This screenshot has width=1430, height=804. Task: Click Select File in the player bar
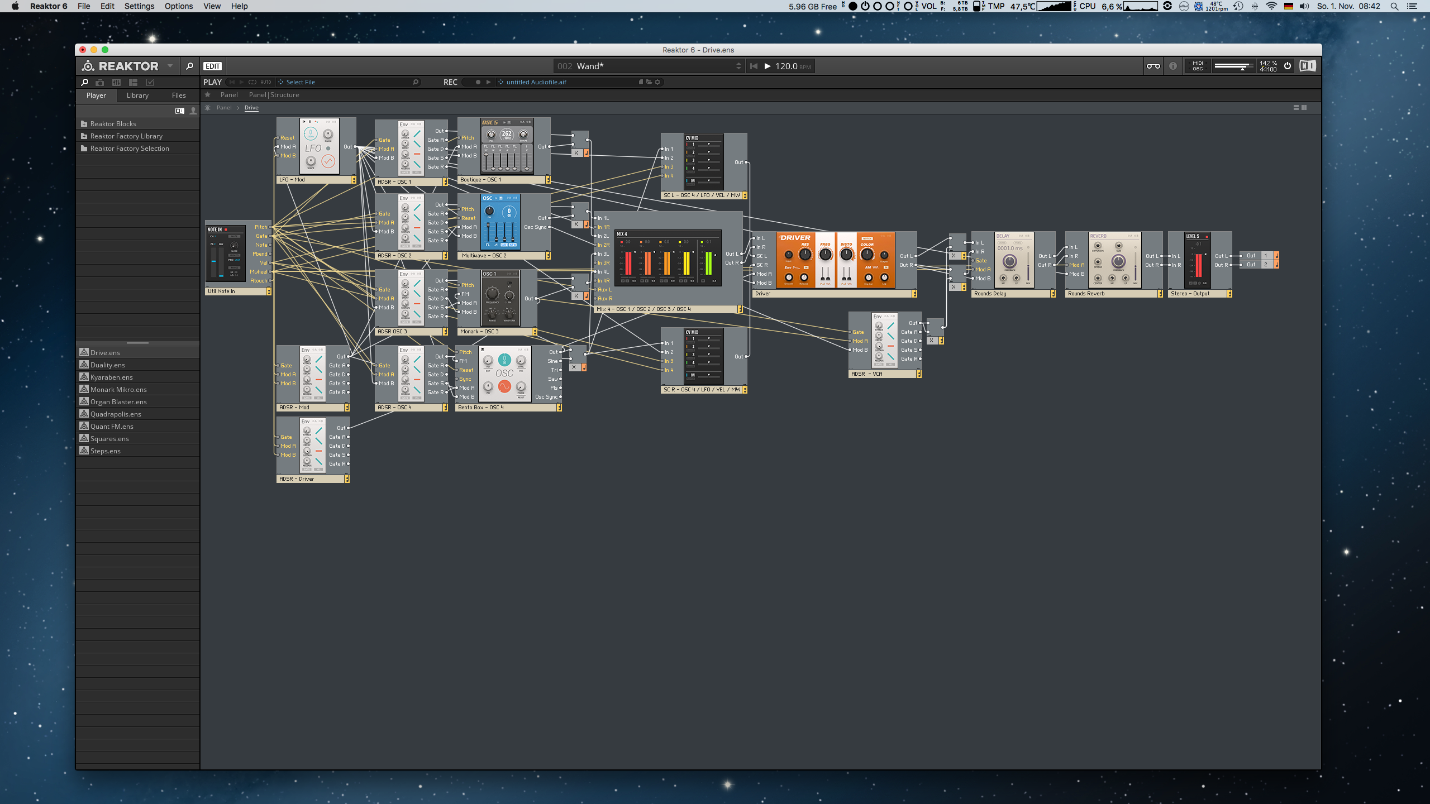click(x=301, y=82)
